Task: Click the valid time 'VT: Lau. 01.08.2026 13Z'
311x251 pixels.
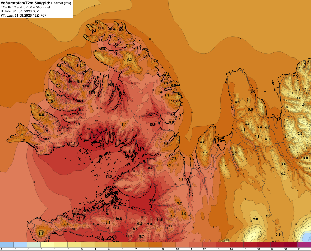Action: (20, 15)
